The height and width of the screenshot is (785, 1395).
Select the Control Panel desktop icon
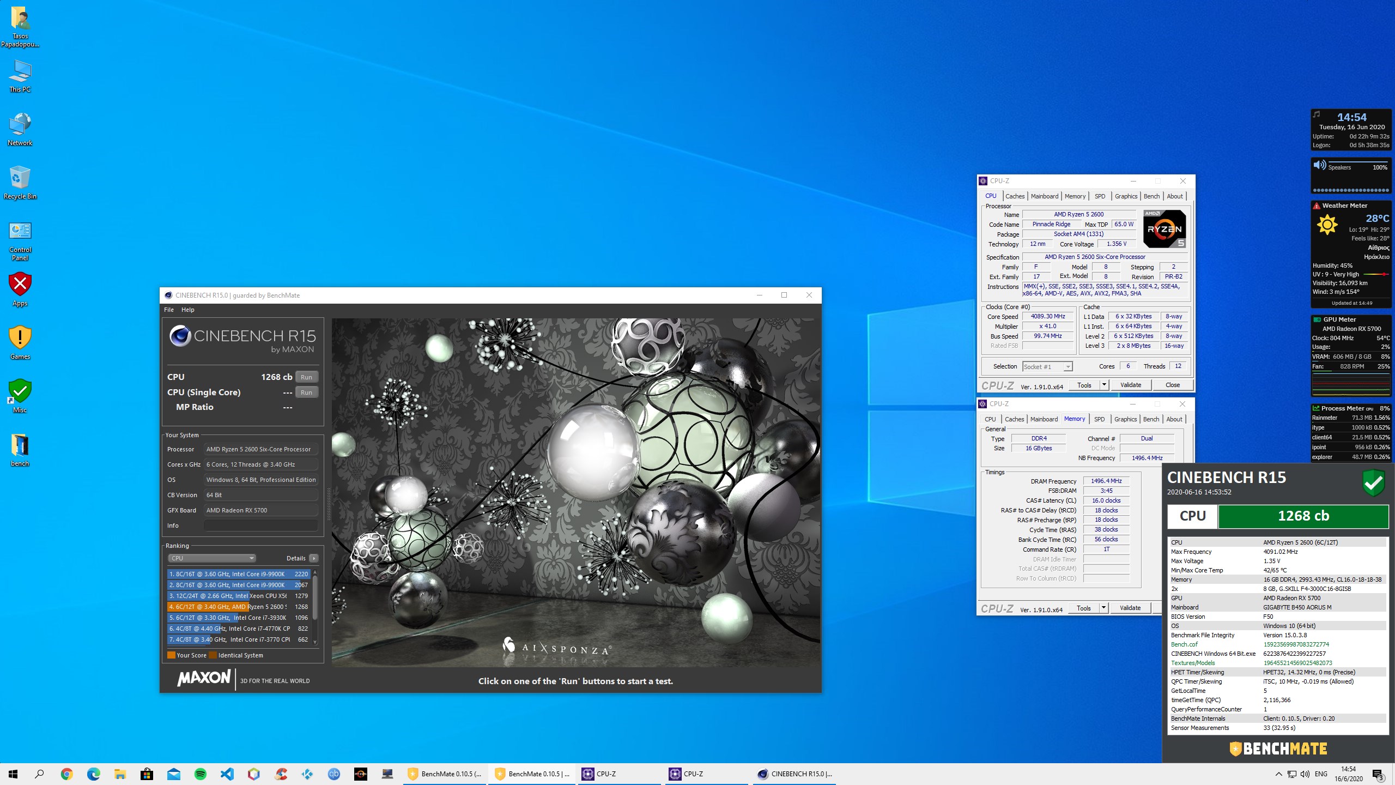20,241
